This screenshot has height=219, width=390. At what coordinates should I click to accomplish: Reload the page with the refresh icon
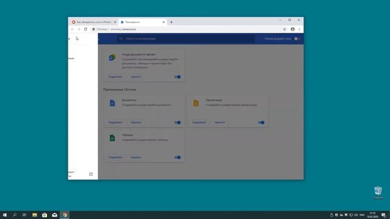coord(85,29)
